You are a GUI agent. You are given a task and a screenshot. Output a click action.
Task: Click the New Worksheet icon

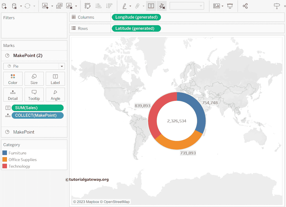point(45,6)
